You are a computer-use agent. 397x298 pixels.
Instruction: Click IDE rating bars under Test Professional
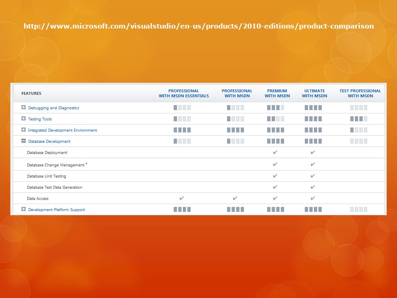359,130
